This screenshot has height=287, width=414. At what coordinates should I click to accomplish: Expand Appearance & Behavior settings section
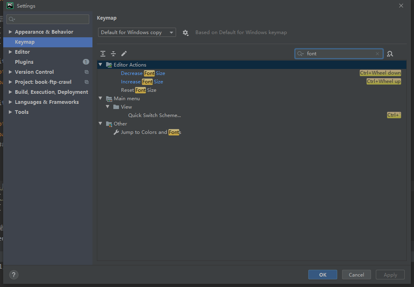(10, 32)
